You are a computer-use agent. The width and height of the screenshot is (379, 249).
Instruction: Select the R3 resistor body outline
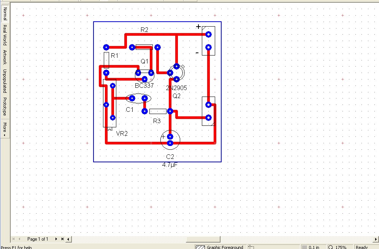click(x=158, y=111)
